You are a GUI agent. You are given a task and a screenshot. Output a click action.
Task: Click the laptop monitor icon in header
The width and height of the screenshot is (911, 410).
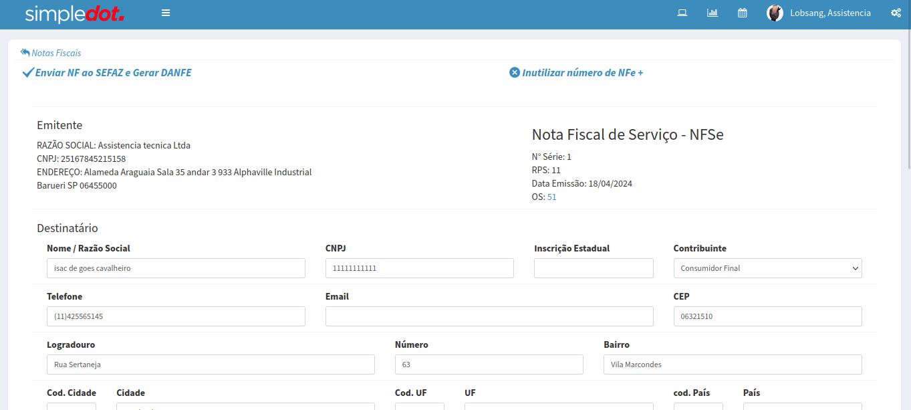682,13
